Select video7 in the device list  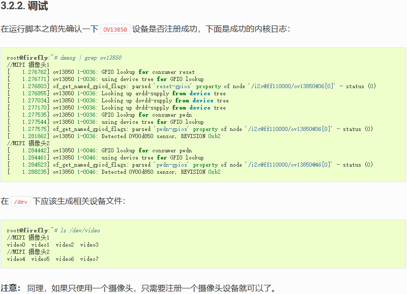(x=90, y=259)
